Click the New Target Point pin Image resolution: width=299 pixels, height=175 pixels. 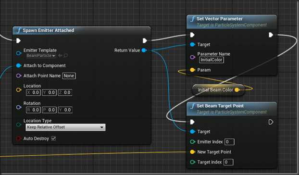[192, 152]
